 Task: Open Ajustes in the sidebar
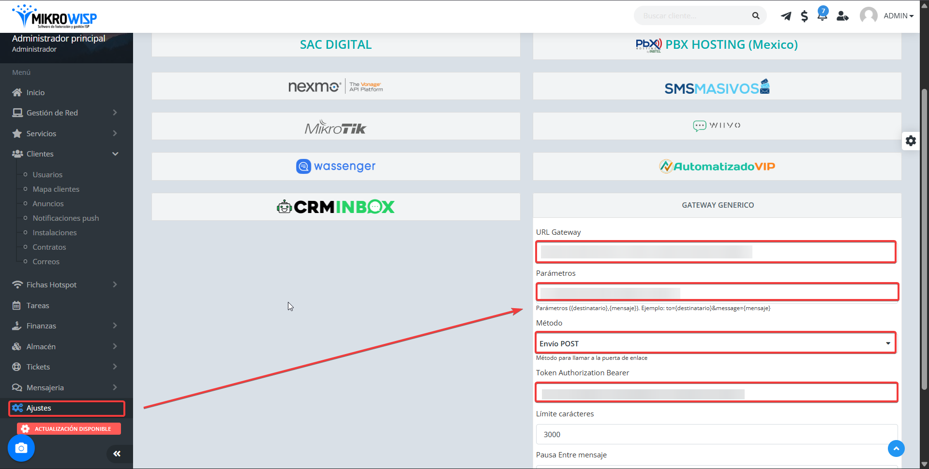[67, 408]
